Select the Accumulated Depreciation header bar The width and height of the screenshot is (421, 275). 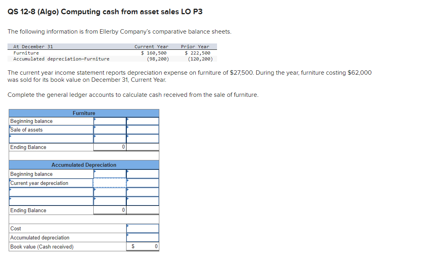click(83, 165)
